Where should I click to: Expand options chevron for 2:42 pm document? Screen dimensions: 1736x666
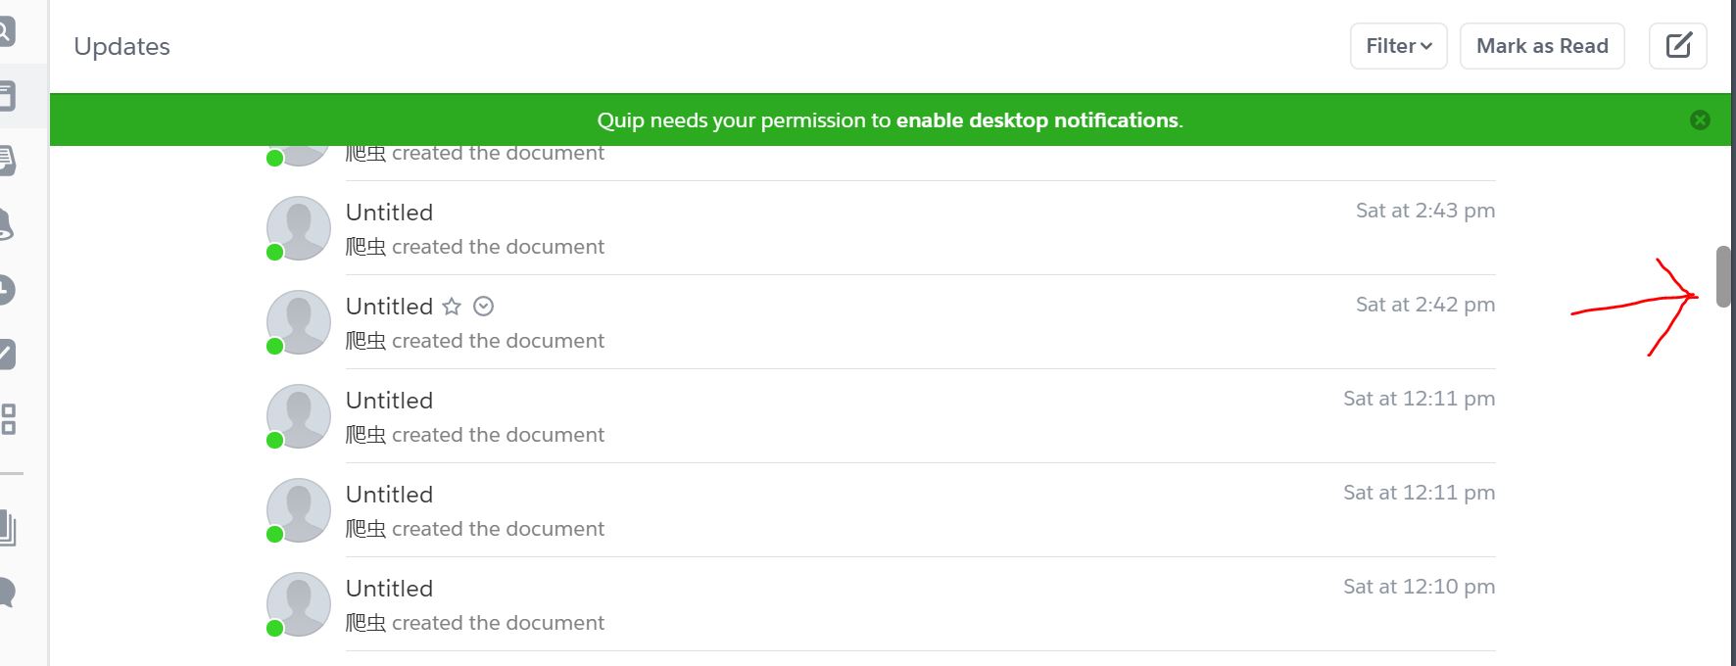pos(483,307)
